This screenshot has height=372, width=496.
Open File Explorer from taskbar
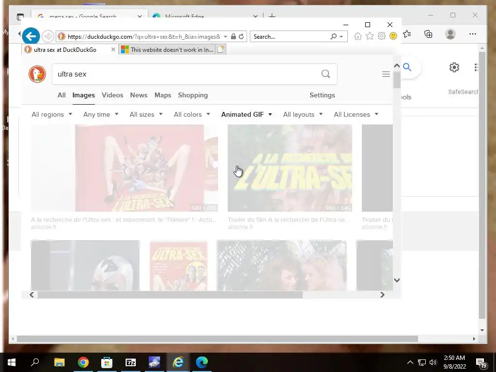tap(60, 362)
